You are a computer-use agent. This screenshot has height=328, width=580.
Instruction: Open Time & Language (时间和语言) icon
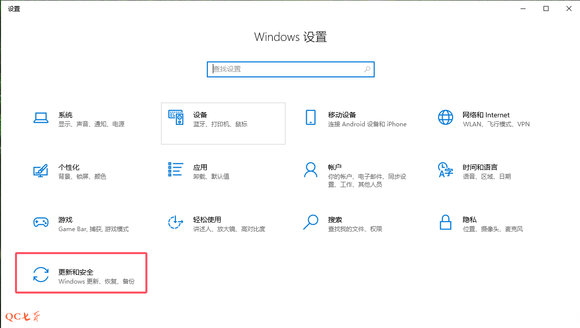(x=445, y=170)
